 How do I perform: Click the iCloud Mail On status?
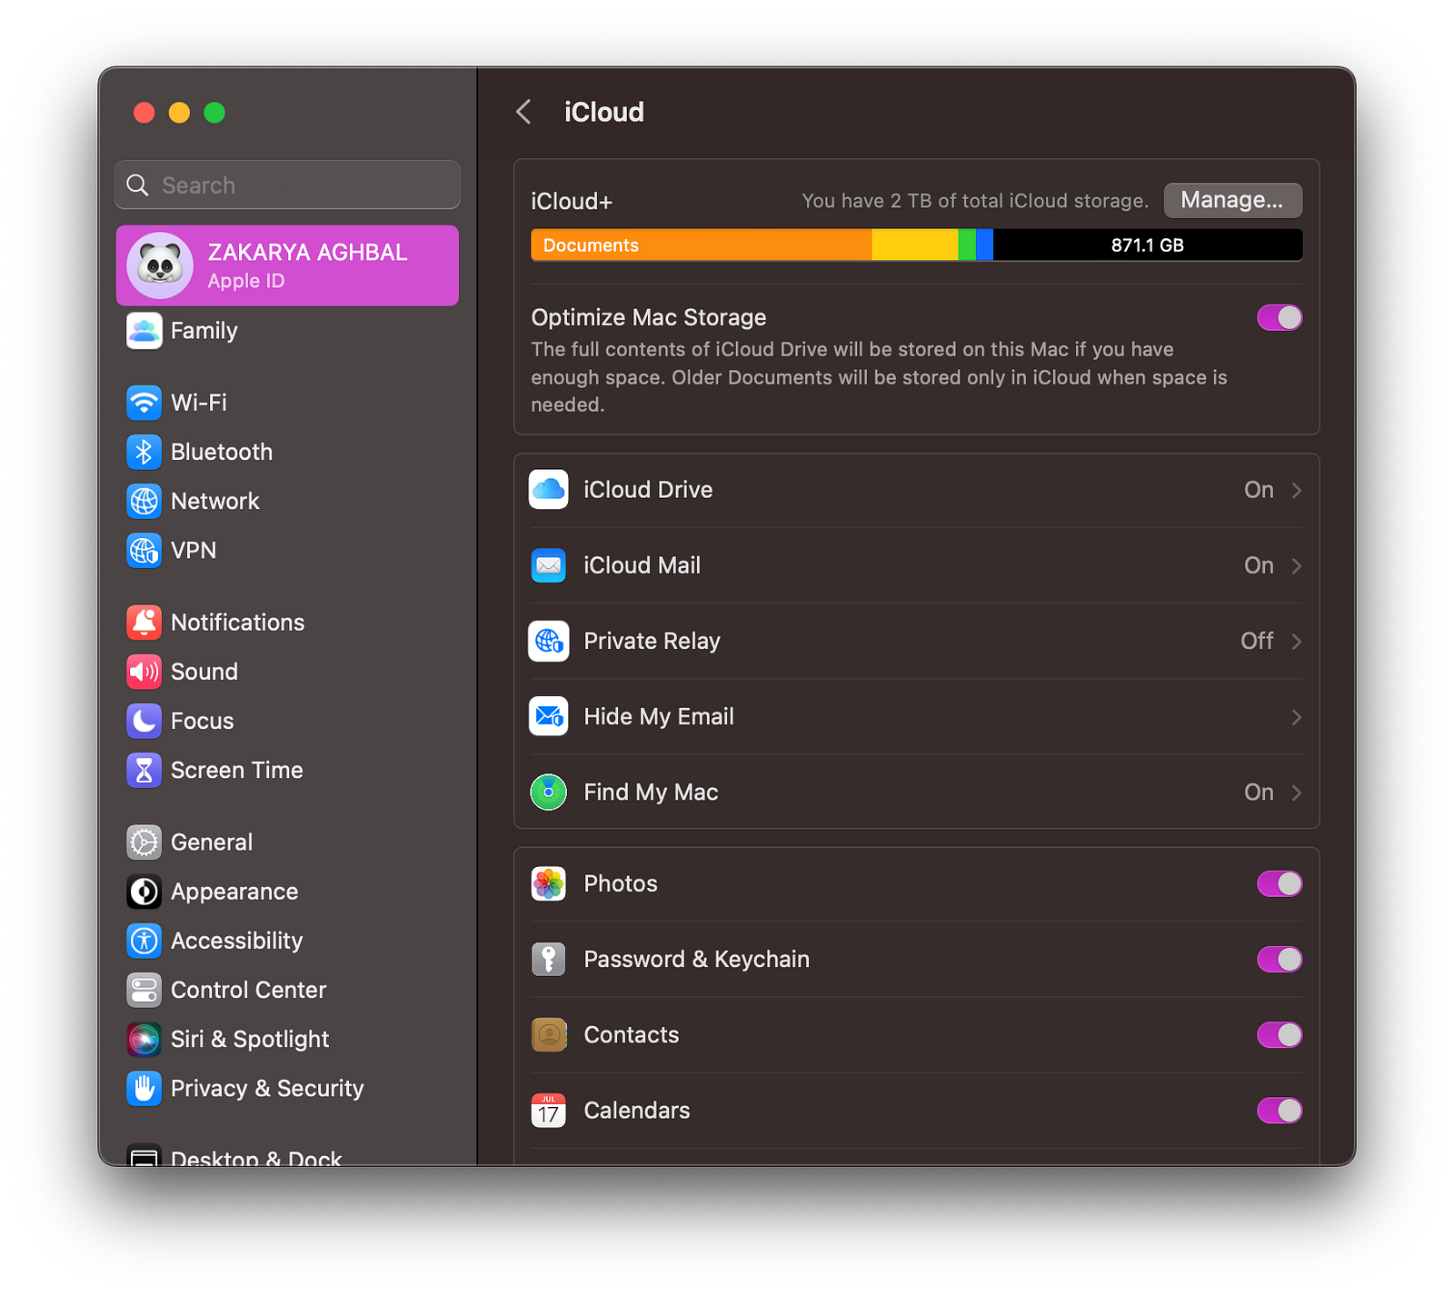click(1259, 565)
